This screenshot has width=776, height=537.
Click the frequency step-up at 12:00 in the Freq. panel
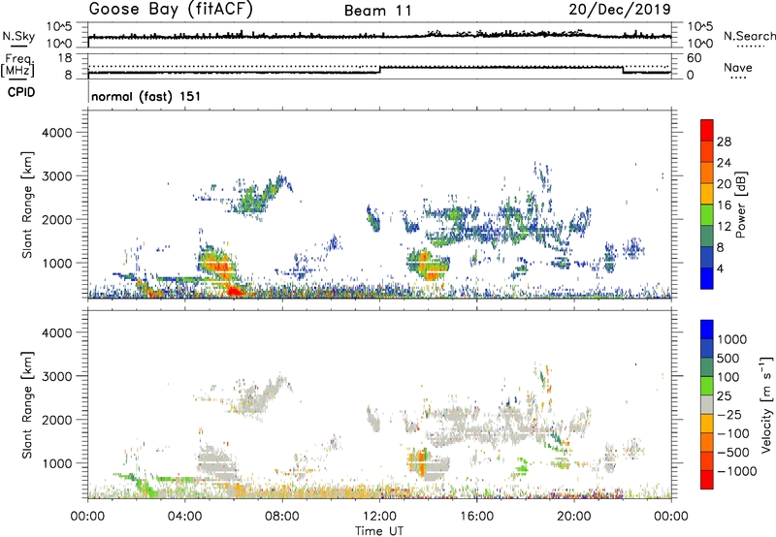coord(379,70)
